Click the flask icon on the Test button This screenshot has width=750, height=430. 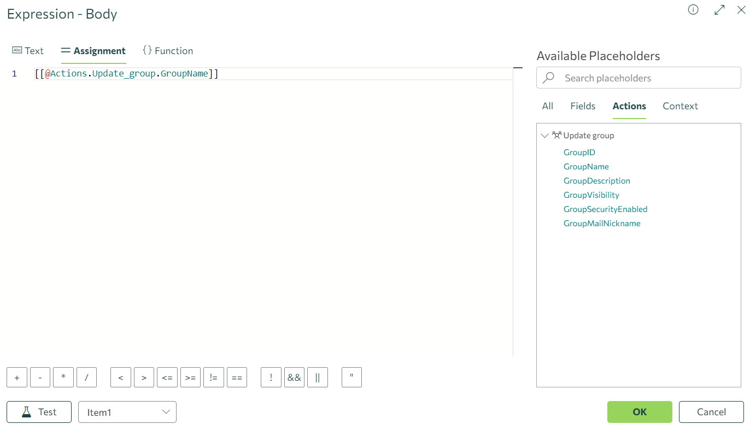tap(26, 412)
